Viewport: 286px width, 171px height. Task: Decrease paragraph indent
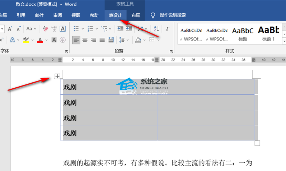tap(120, 28)
